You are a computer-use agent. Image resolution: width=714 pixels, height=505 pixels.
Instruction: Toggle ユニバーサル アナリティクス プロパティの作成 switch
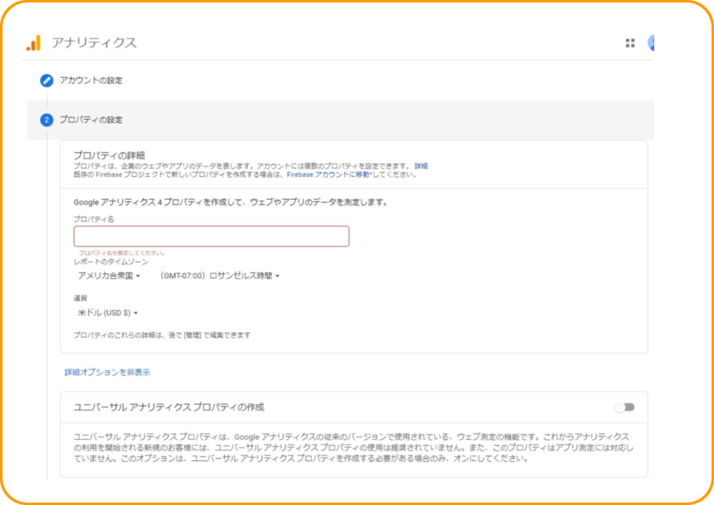click(625, 407)
